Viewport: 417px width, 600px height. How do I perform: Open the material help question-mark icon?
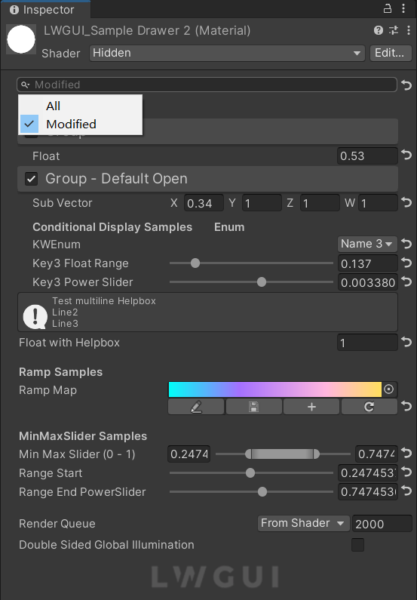pyautogui.click(x=379, y=30)
